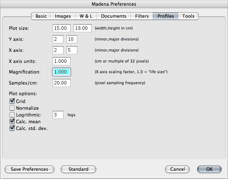
Task: Focus the plot height field
Action: pos(82,28)
